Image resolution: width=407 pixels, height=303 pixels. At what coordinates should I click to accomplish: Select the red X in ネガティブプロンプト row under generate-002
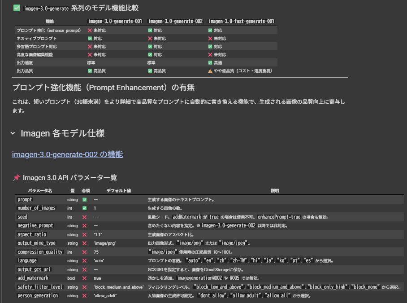[x=150, y=39]
